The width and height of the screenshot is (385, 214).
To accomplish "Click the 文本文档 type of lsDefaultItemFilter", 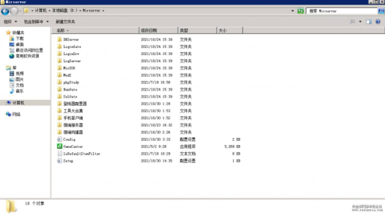I will click(188, 154).
